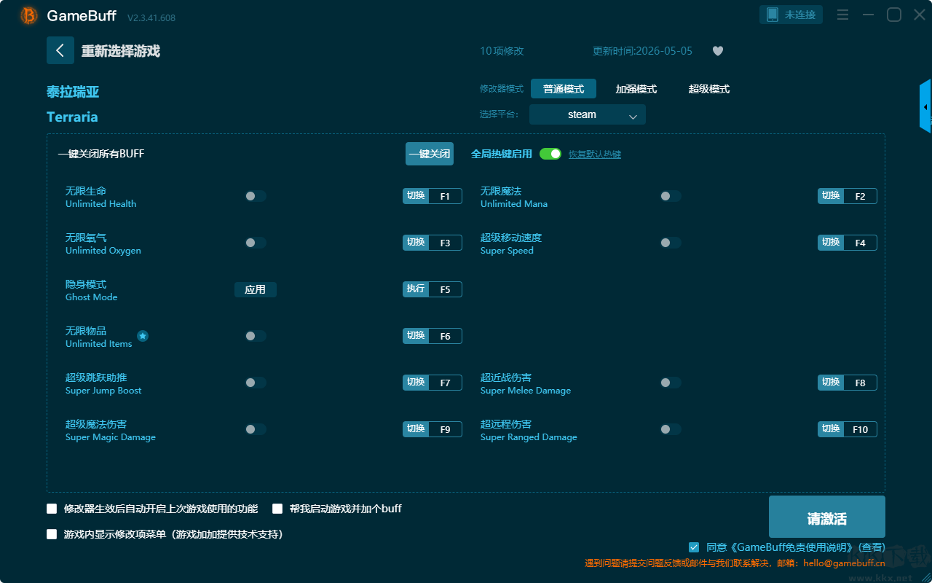Toggle Unlimited Oxygen switch

click(x=255, y=243)
